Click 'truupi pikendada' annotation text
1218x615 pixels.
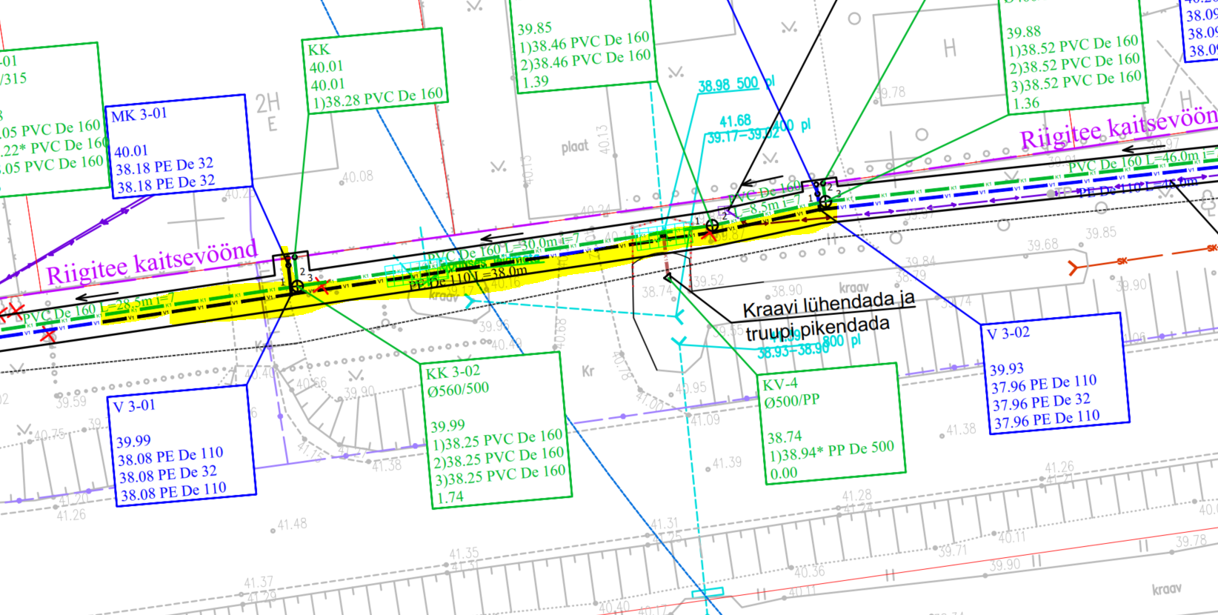coord(817,329)
